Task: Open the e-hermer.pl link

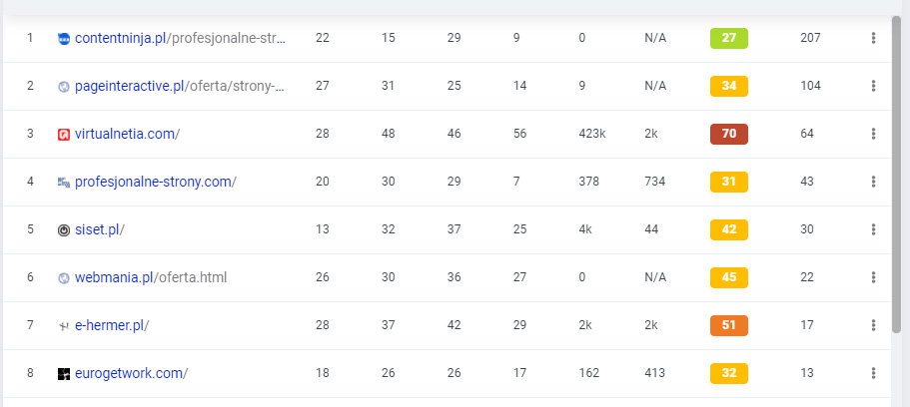Action: [x=112, y=325]
